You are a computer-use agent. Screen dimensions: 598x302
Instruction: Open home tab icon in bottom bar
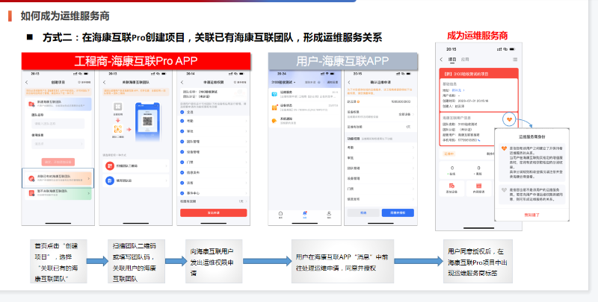pyautogui.click(x=281, y=214)
